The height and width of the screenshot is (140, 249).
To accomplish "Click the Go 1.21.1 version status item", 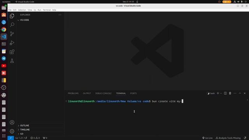I will pos(21,138).
